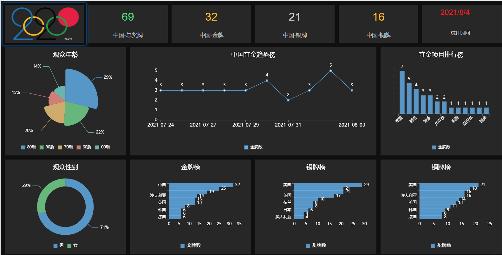Click the green 69 total medals value
This screenshot has height=255, width=502.
pos(128,17)
